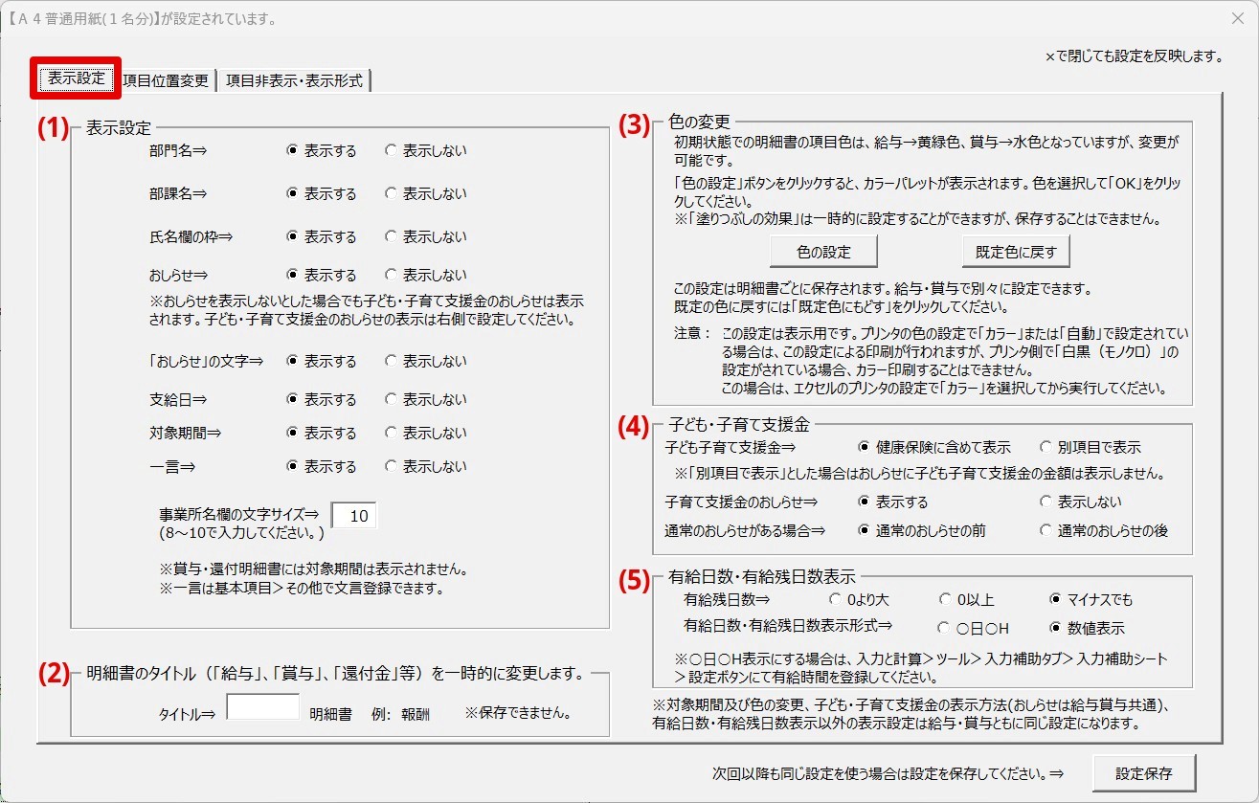1259x803 pixels.
Task: Select 表示する for 子育て支援金のおしらせ
Action: tap(893, 502)
